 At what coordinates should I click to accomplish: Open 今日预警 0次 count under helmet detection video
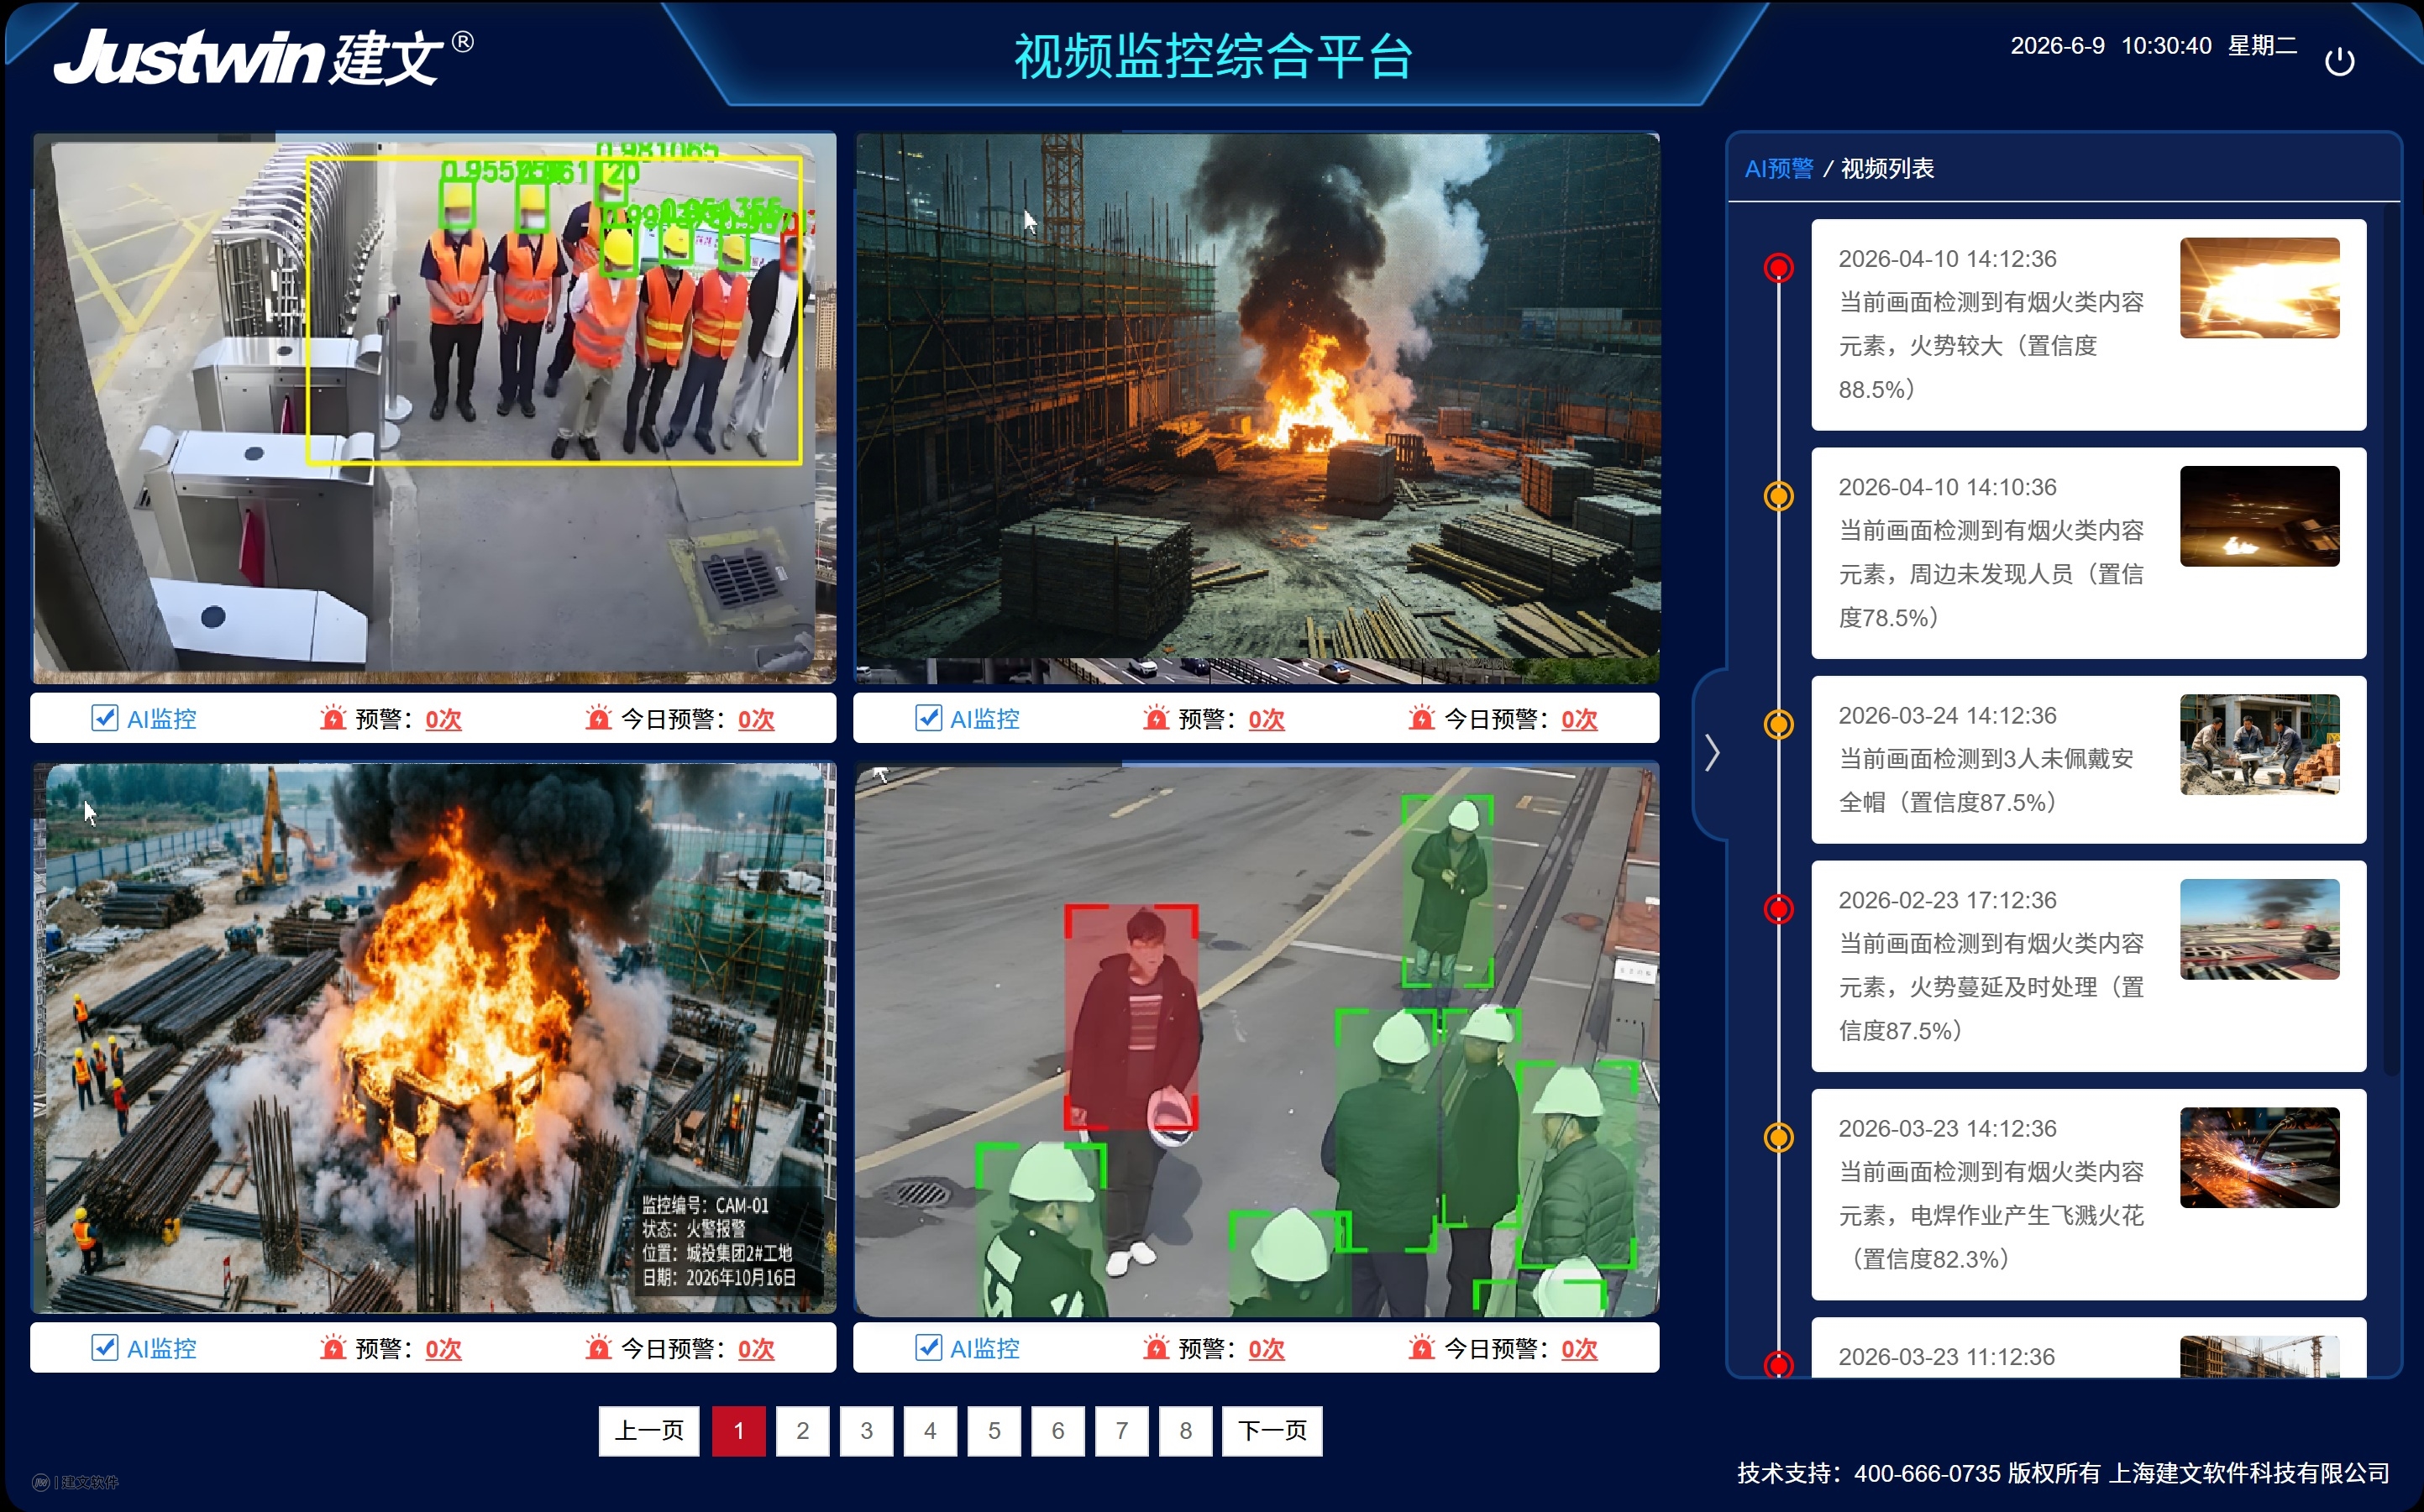pyautogui.click(x=1580, y=1349)
